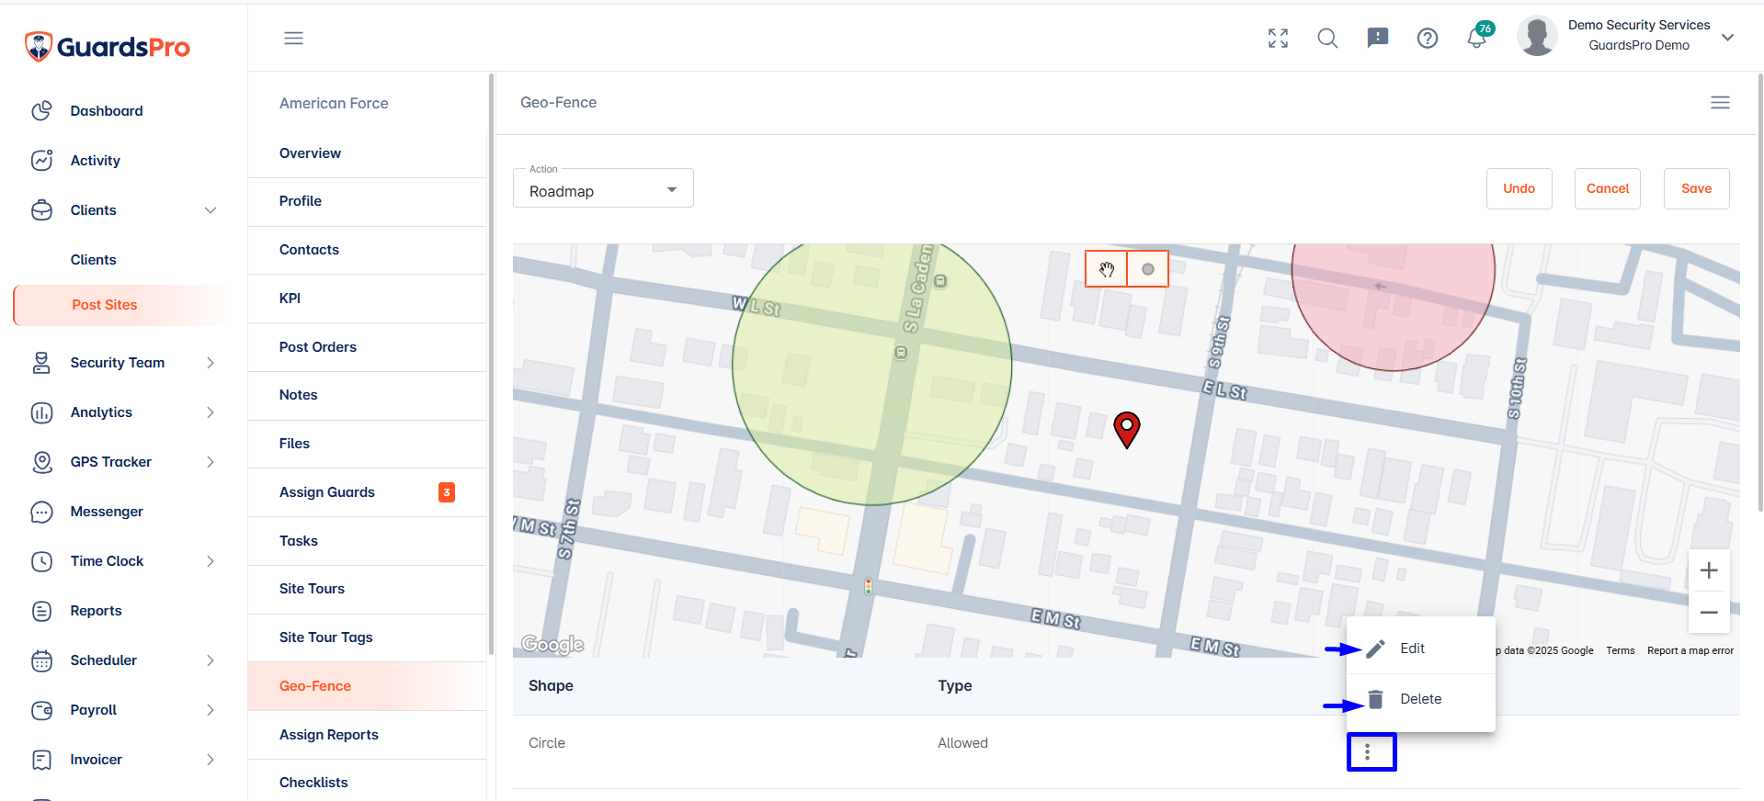Click the Payroll wallet icon
Viewport: 1764px width, 801px height.
41,710
